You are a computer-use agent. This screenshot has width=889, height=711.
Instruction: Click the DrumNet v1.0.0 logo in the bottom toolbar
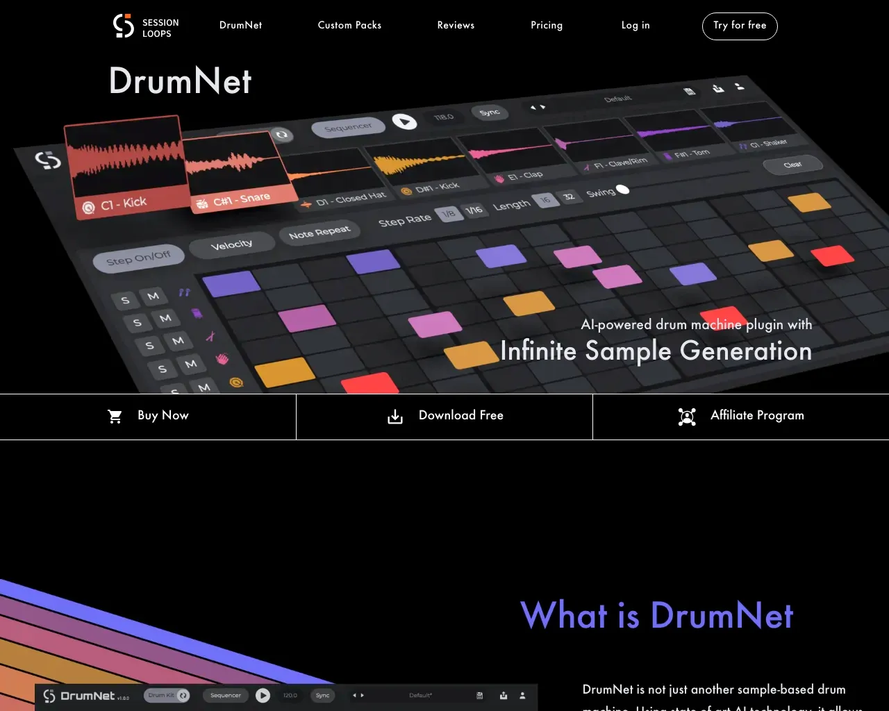(86, 696)
